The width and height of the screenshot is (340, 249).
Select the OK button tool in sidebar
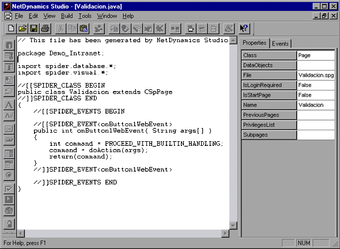pyautogui.click(x=9, y=129)
